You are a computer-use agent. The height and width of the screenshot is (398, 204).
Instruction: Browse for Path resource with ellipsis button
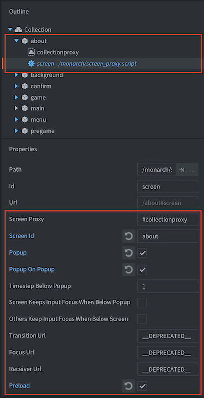coord(193,170)
